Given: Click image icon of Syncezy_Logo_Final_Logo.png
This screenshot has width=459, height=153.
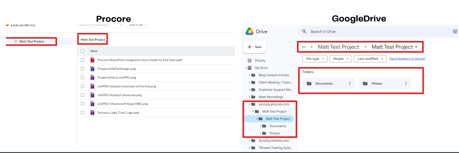Looking at the screenshot, I should 92,113.
